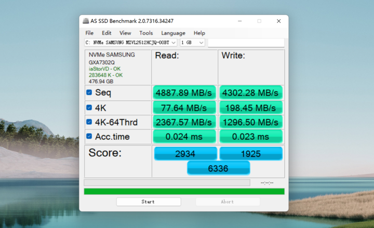Open the Edit menu
Image resolution: width=374 pixels, height=228 pixels.
(106, 33)
